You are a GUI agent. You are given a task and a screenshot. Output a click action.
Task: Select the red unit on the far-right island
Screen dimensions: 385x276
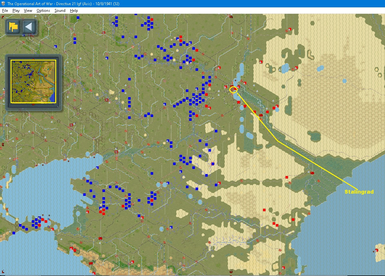pos(377,250)
